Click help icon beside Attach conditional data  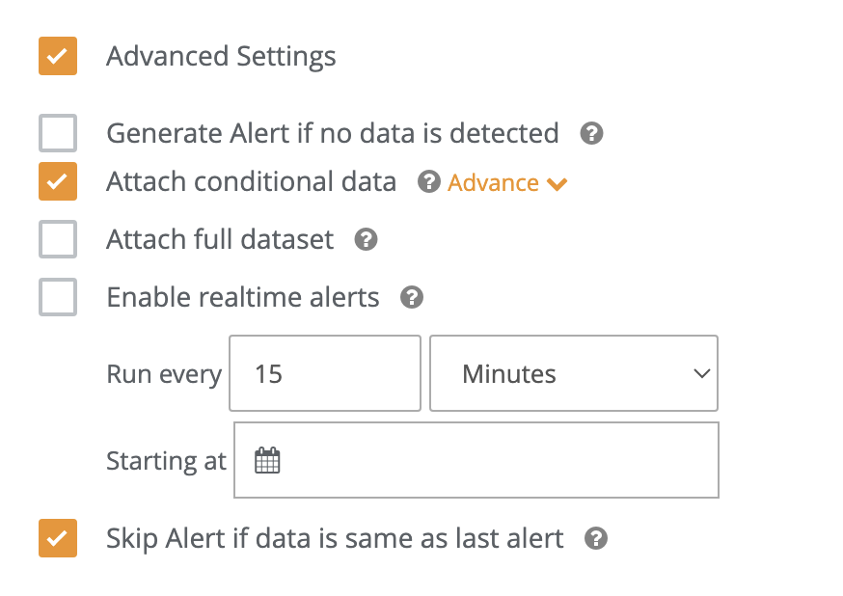pos(428,182)
